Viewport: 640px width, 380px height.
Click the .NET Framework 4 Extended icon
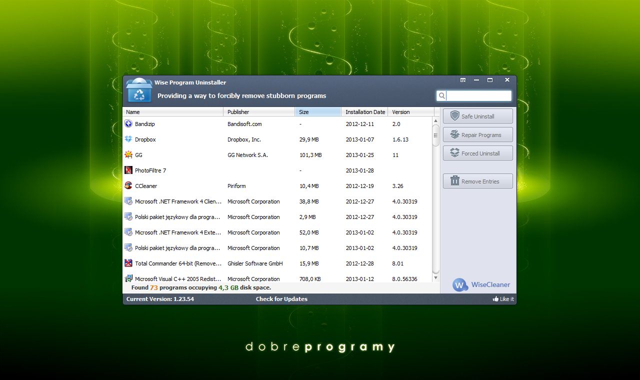click(x=128, y=232)
